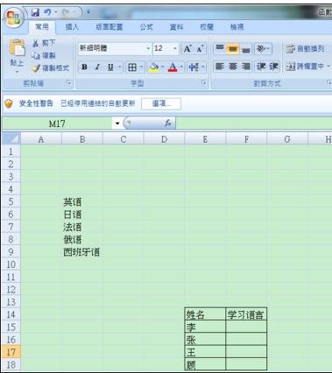Select row 17 header
Viewport: 332px width, 373px height.
tap(11, 352)
